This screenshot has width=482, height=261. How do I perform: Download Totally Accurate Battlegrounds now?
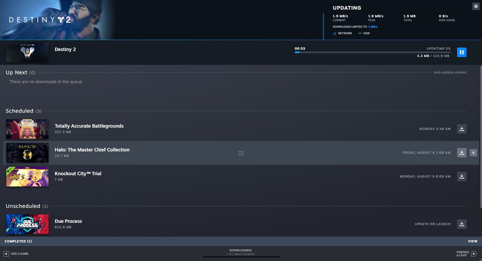point(462,129)
